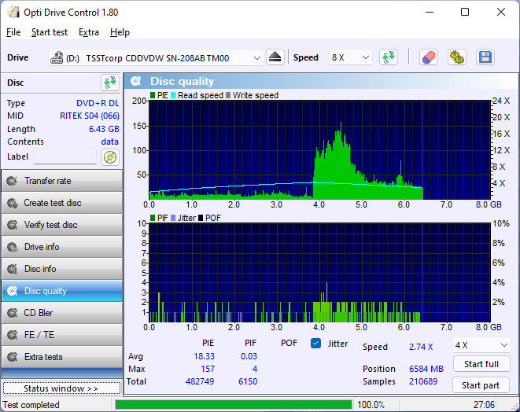Expand the Status window panel

(61, 388)
